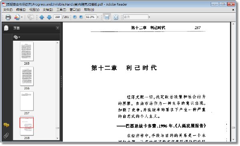This screenshot has width=240, height=146.
Task: Minimize the Adobe Reader window
Action: [x=214, y=4]
